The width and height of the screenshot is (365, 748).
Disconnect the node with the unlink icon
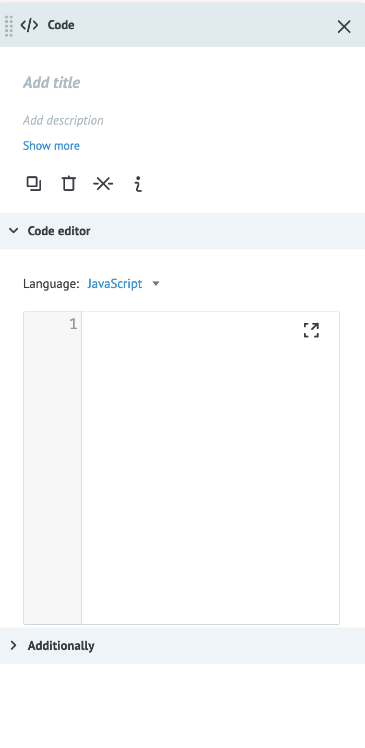click(x=103, y=184)
